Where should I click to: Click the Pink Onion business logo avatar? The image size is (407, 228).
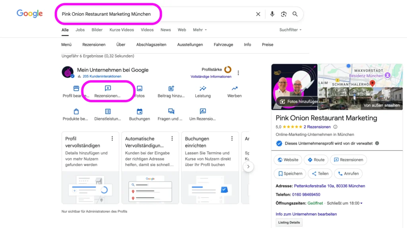point(68,72)
